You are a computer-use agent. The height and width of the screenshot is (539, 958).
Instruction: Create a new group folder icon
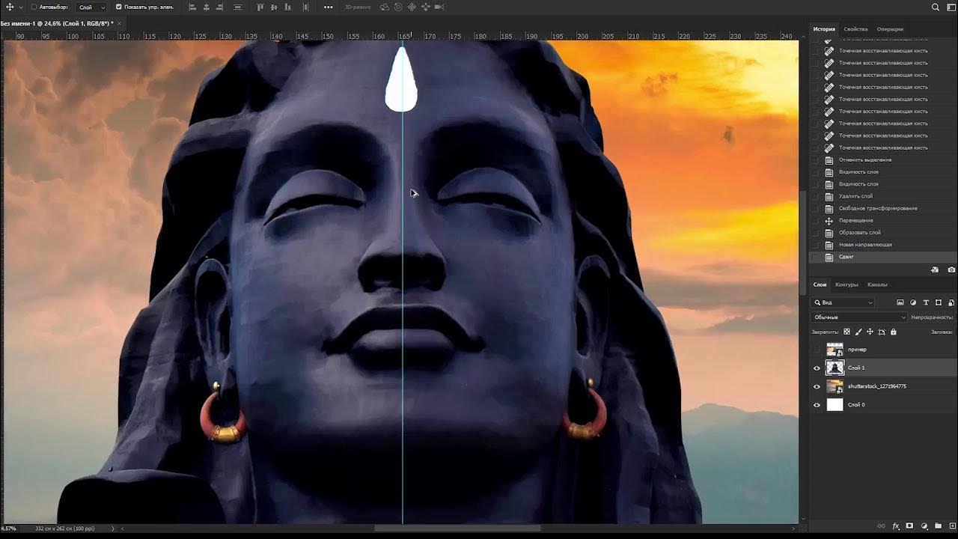point(938,526)
